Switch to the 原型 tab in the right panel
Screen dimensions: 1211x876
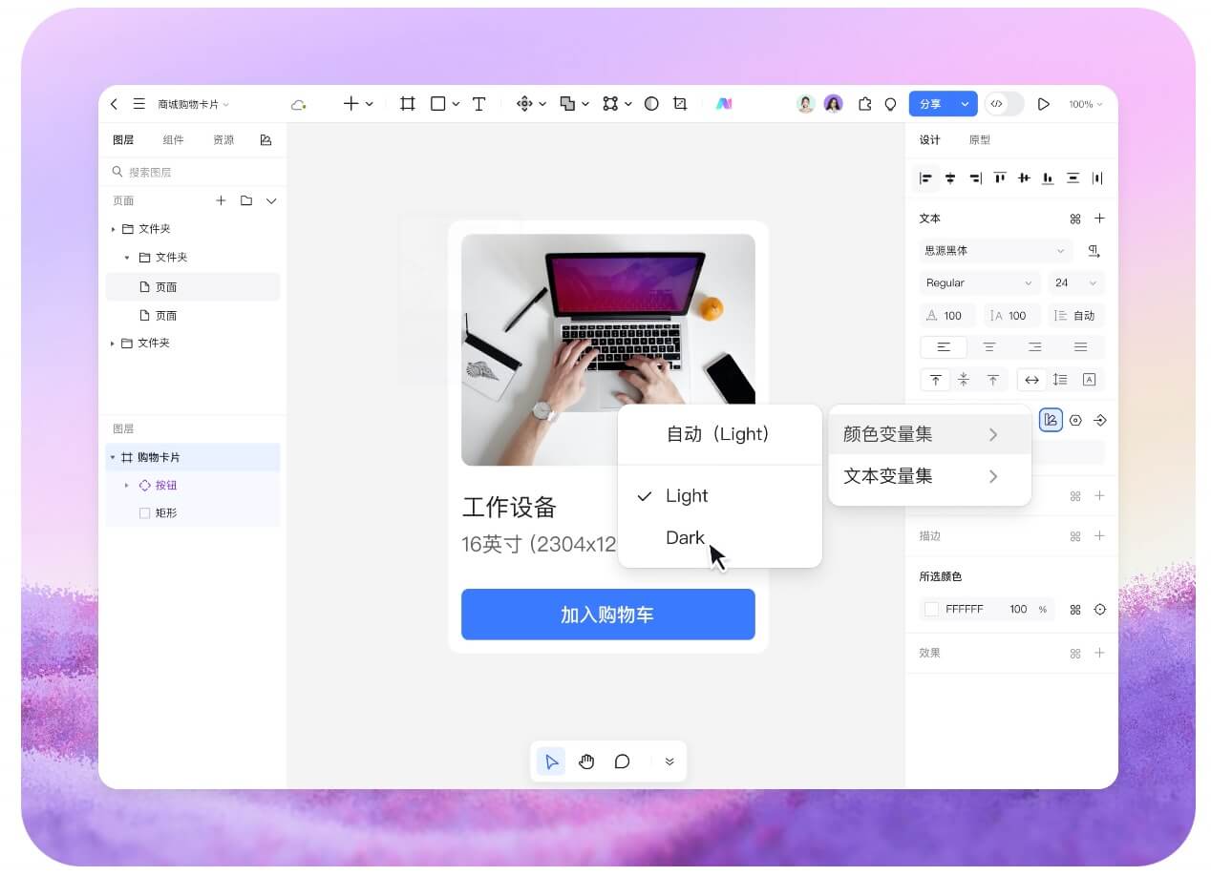tap(980, 139)
